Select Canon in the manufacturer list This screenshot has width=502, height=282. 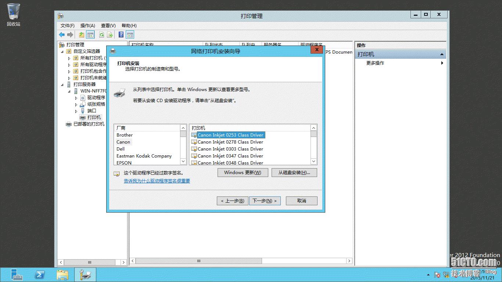point(123,142)
